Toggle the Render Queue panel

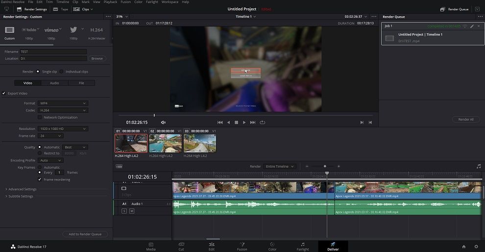(454, 9)
